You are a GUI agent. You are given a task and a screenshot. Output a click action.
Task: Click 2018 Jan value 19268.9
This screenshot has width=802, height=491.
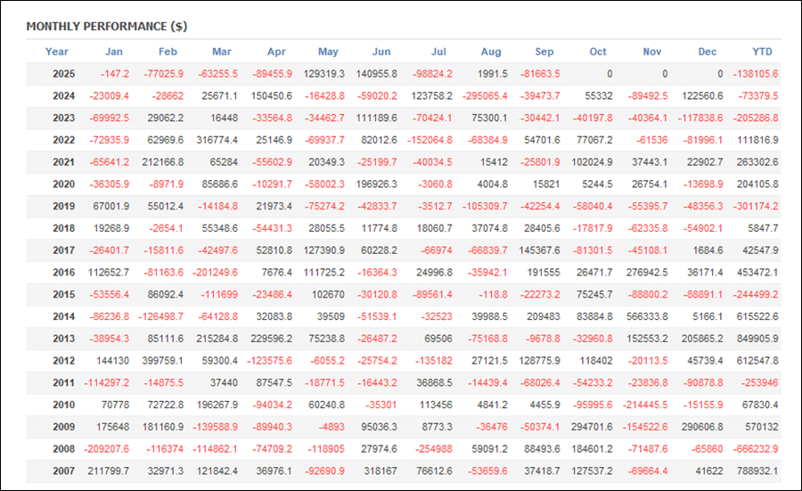[110, 228]
